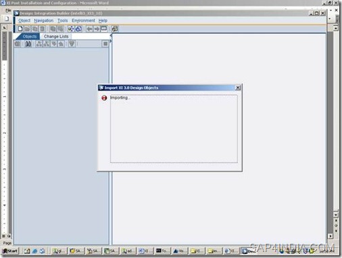Open the Help menu
The height and width of the screenshot is (258, 342).
(103, 20)
